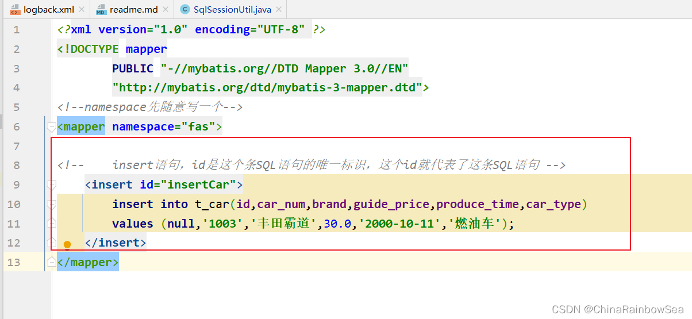
Task: Click fold end marker at line 13
Action: (52, 262)
